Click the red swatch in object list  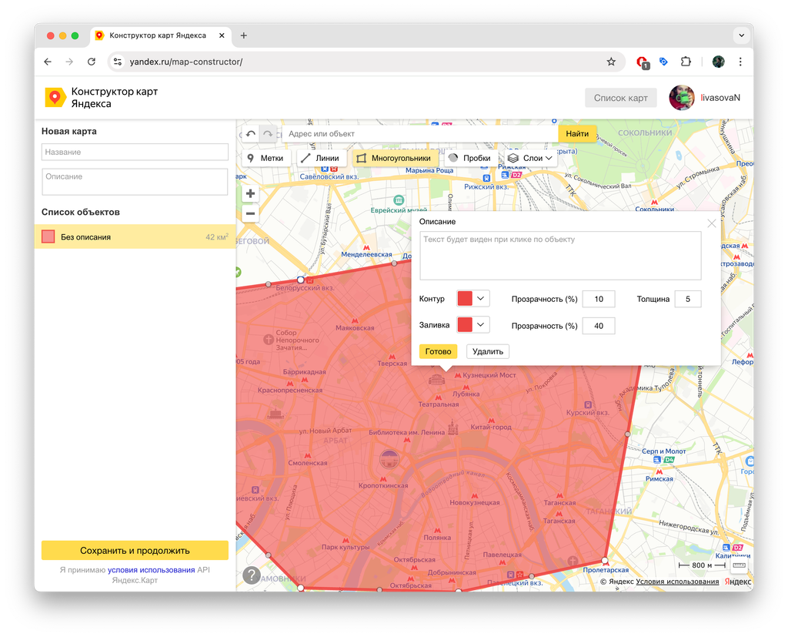click(x=48, y=236)
